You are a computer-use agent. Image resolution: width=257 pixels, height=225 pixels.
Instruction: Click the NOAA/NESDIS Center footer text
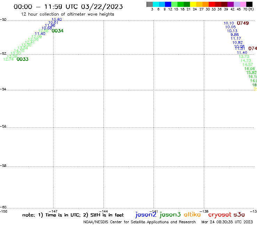140,222
